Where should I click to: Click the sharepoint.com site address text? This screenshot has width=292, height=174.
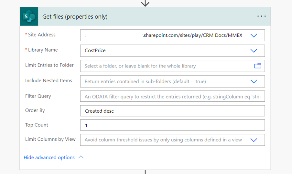[192, 35]
